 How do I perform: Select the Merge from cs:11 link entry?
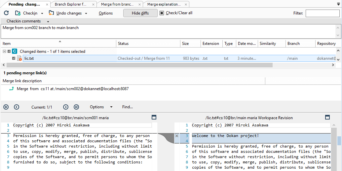coord(73,89)
